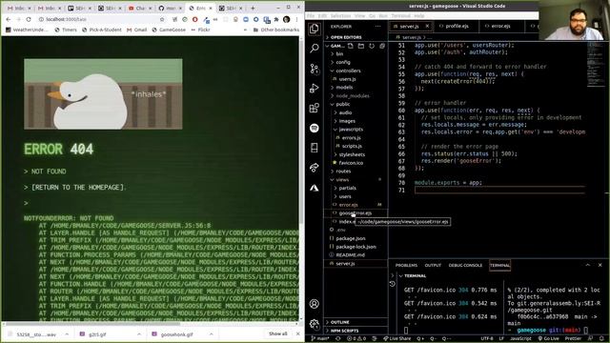Switch to the DEBUG CONSOLE tab

click(x=465, y=265)
